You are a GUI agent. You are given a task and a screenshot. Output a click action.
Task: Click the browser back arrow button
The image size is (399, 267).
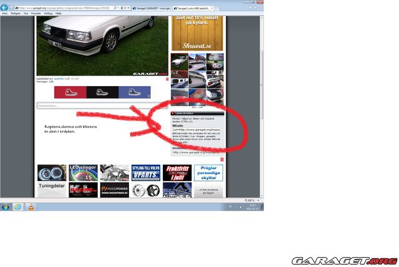(x=4, y=7)
